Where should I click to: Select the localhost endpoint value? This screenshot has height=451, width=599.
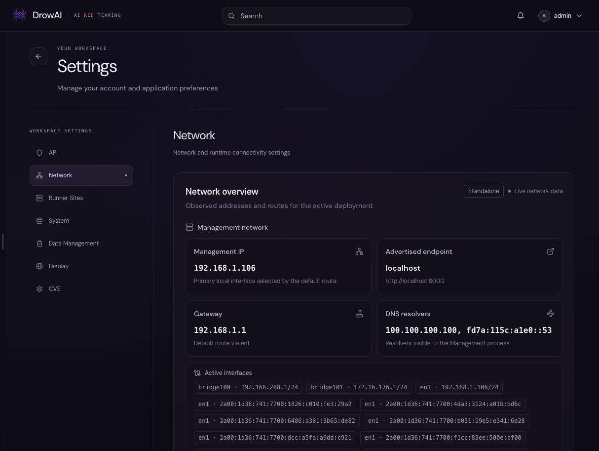click(403, 268)
